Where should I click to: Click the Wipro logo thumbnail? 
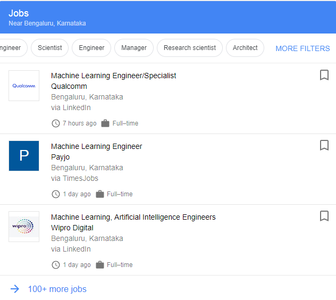tap(24, 227)
